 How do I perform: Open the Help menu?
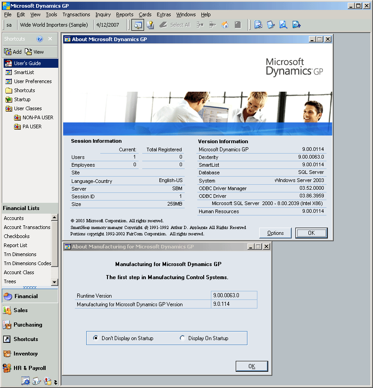tap(206, 14)
